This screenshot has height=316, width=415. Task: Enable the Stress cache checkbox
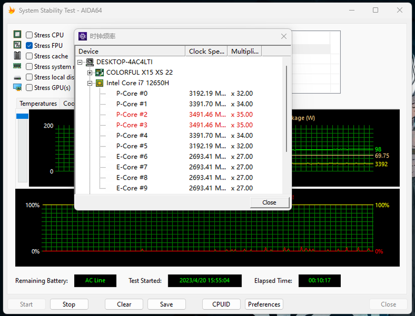tap(30, 56)
